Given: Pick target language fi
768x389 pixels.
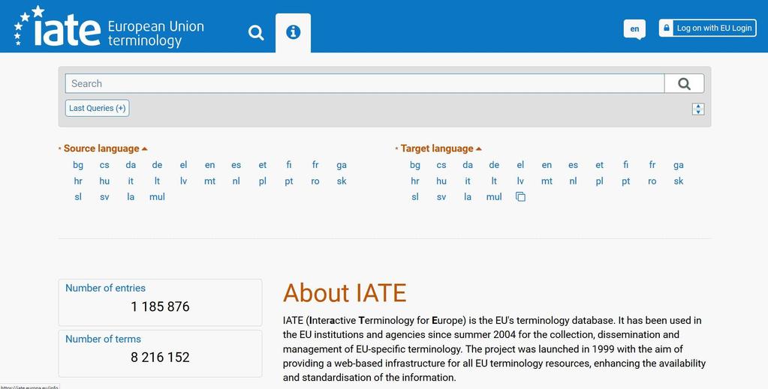Looking at the screenshot, I should pos(625,165).
